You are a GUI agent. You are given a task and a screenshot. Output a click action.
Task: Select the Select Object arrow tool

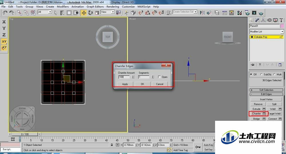click(56, 13)
